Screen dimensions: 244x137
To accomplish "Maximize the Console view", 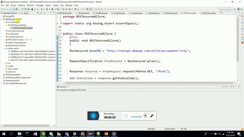I will click(x=239, y=87).
